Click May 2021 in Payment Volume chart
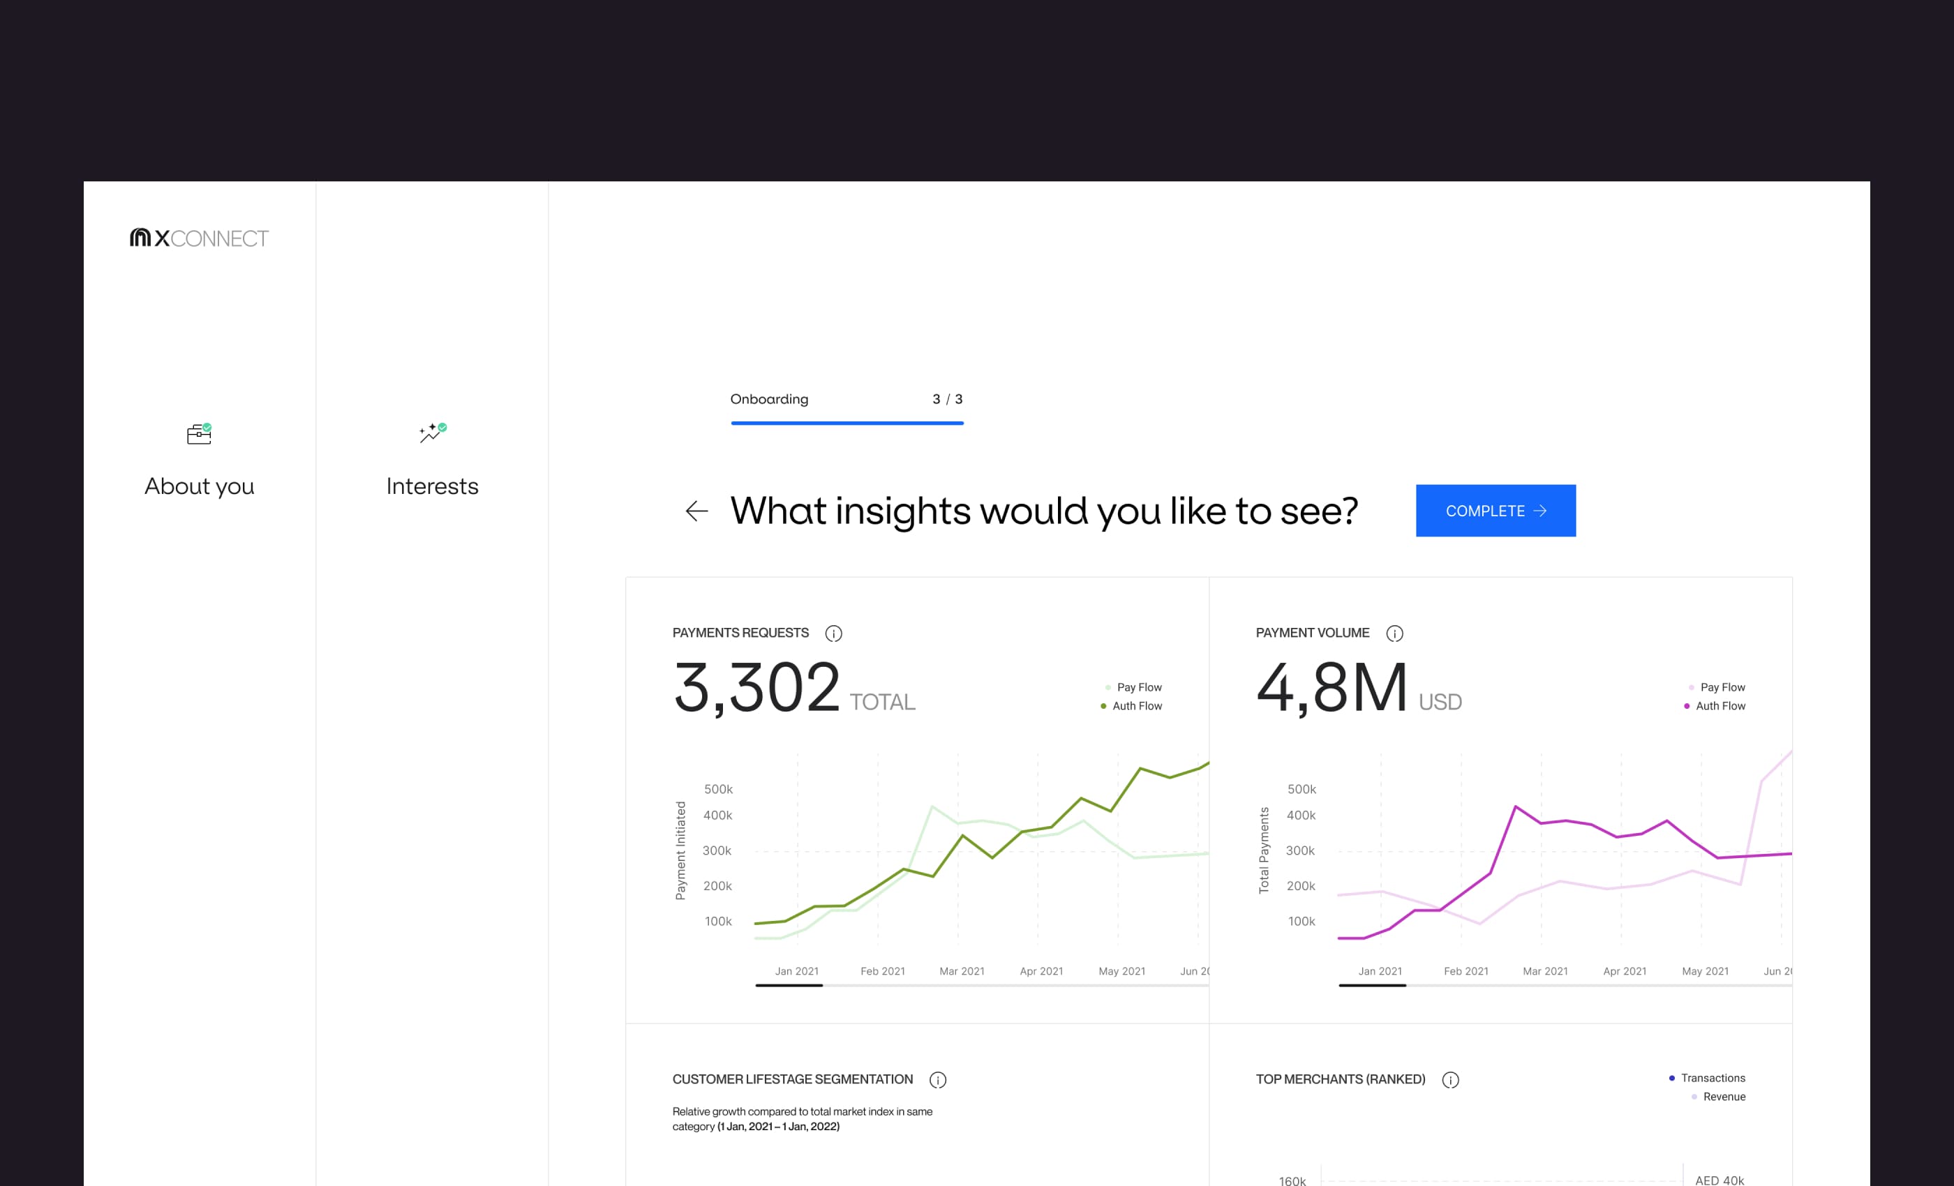This screenshot has height=1186, width=1954. click(x=1705, y=971)
